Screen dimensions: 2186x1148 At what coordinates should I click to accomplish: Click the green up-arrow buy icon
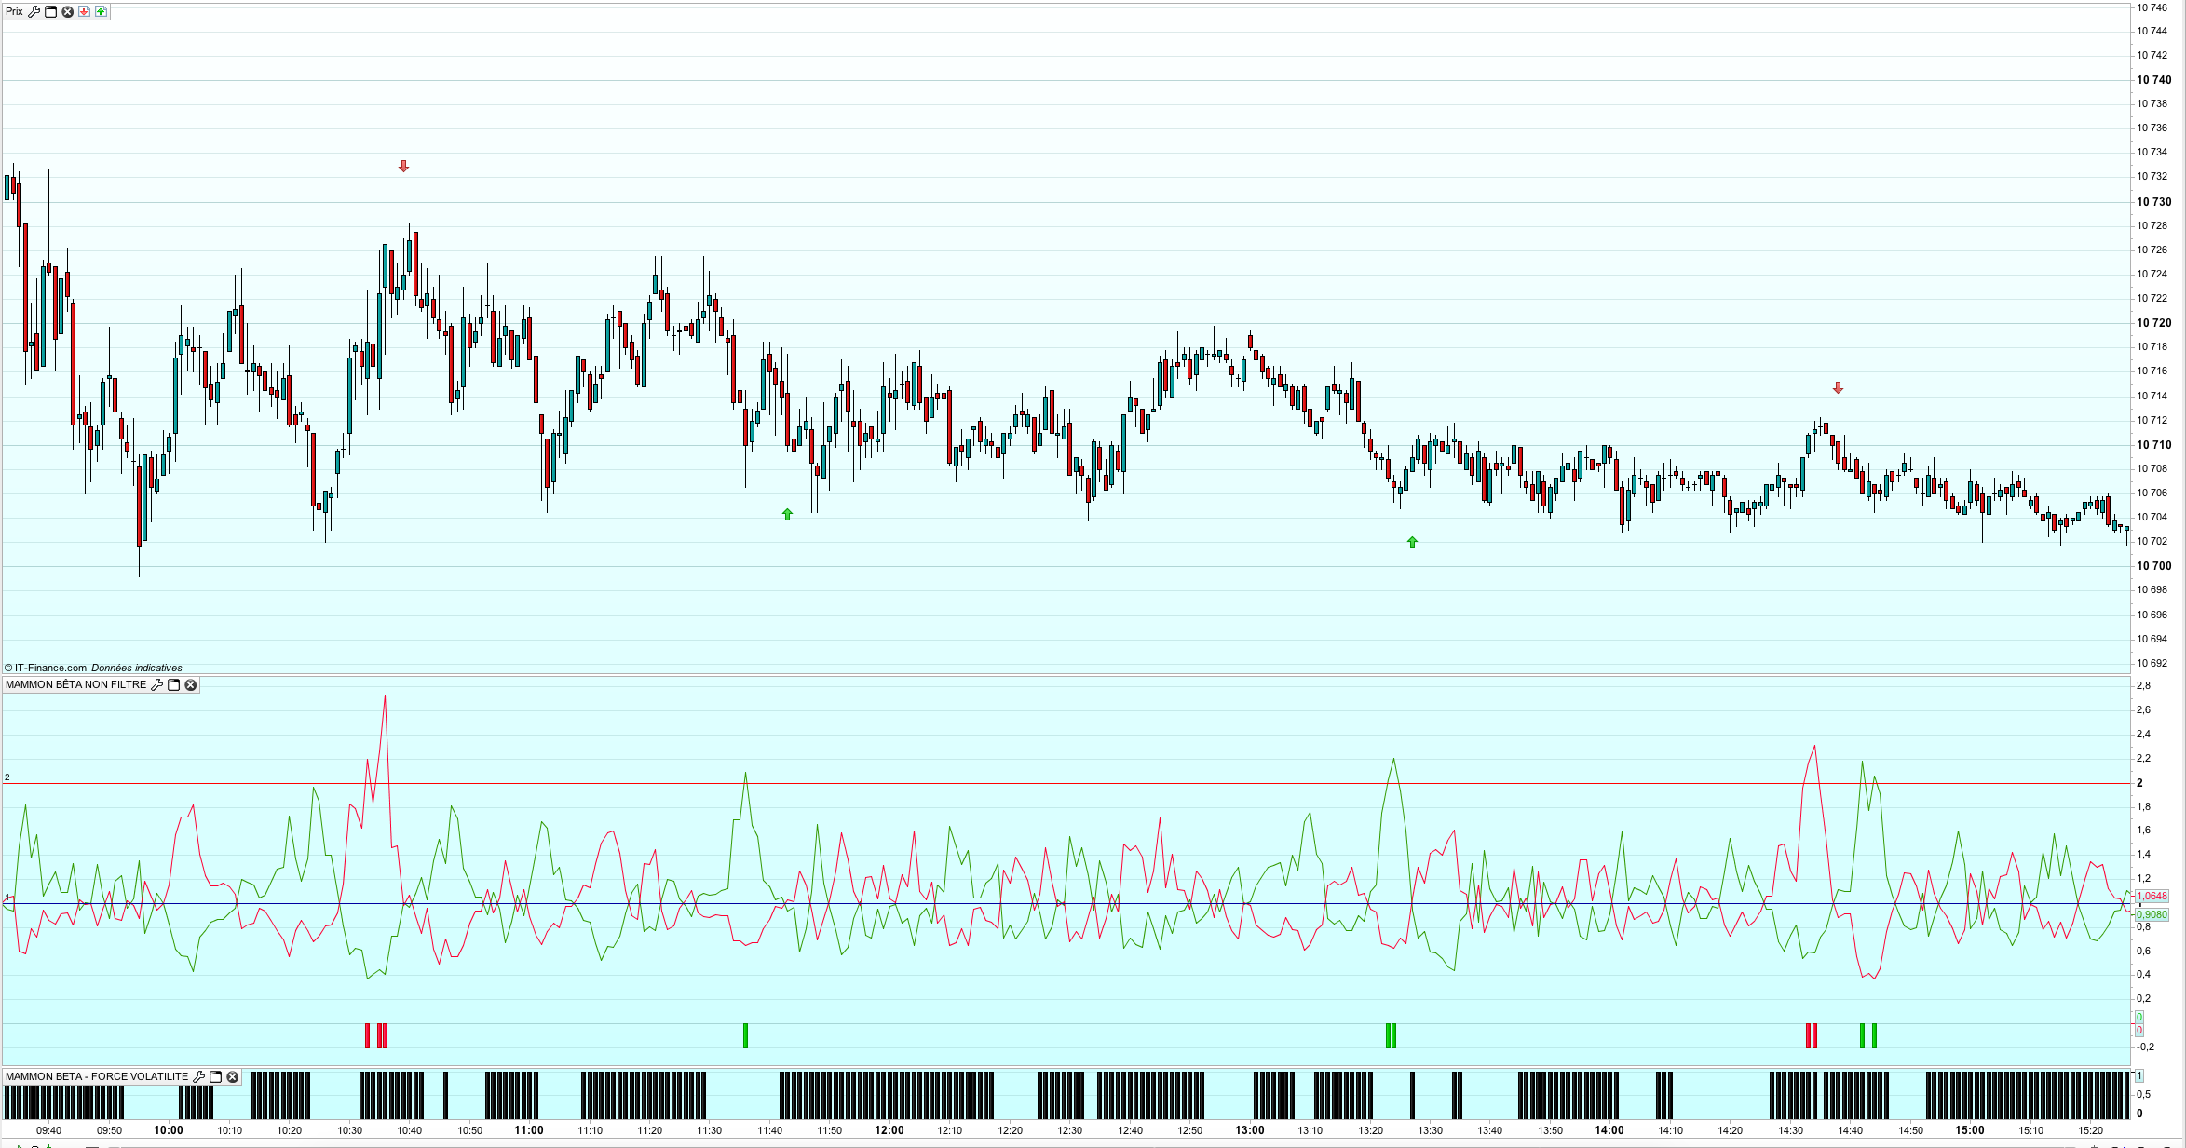tap(101, 12)
